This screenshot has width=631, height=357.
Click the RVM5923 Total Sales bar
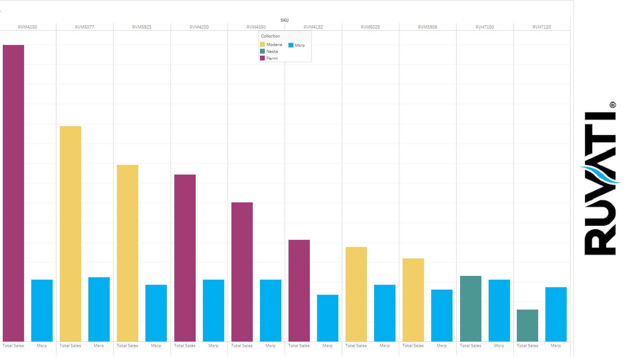128,253
